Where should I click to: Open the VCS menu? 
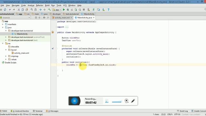[65, 5]
